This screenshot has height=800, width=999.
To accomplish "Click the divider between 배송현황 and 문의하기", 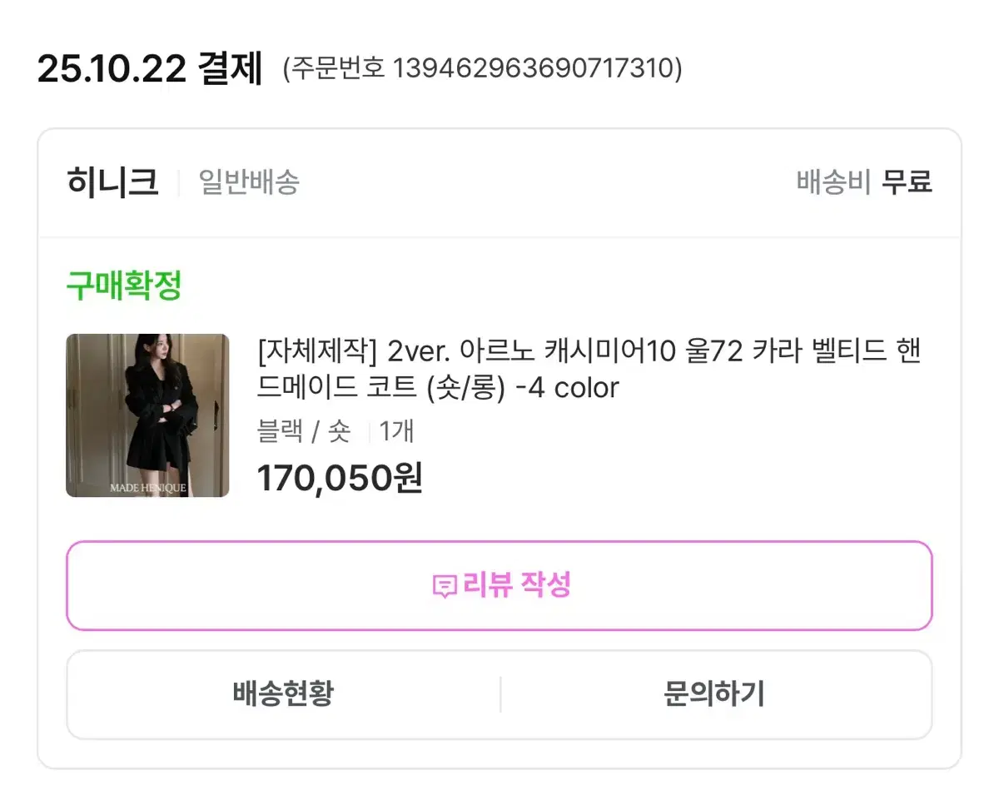I will click(499, 695).
